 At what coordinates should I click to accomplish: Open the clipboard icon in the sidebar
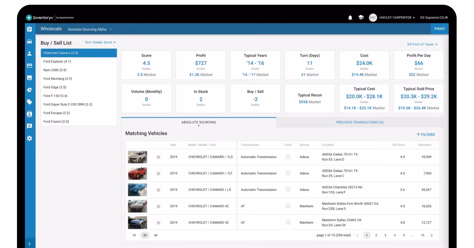click(x=29, y=29)
